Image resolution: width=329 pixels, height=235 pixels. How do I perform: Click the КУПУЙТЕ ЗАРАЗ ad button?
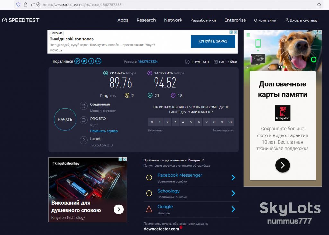[213, 41]
